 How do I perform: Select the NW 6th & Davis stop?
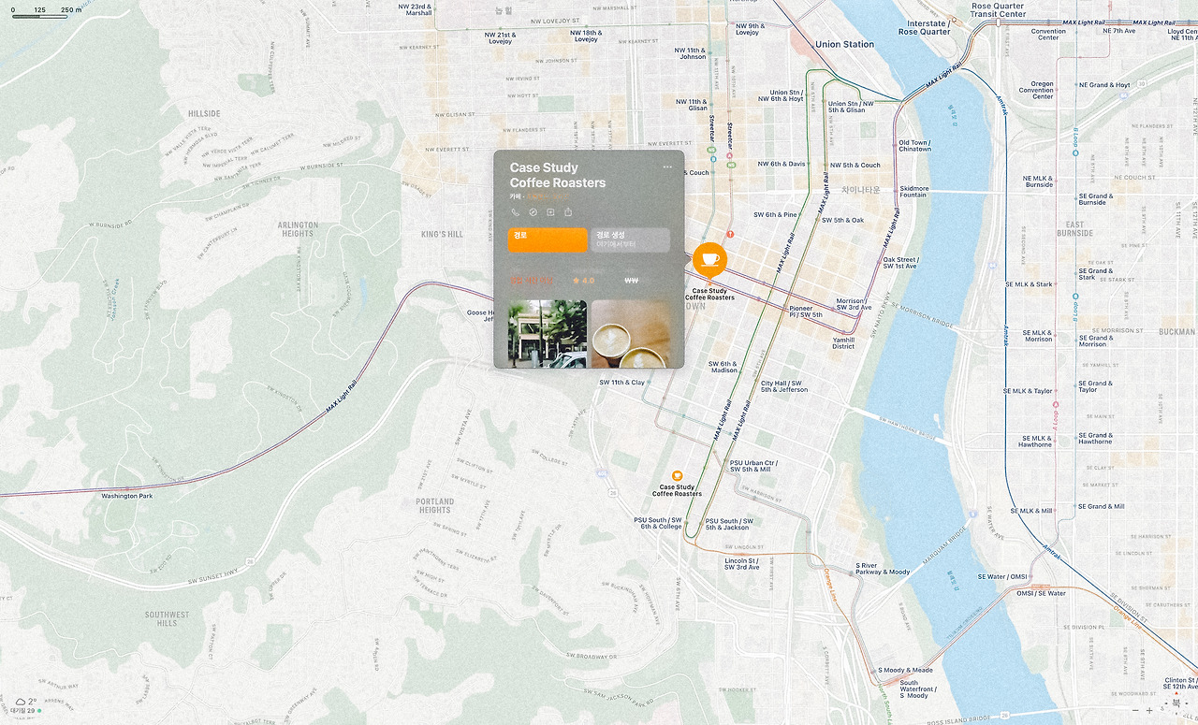point(782,164)
